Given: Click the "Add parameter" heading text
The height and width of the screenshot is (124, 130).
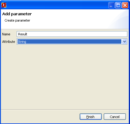Looking at the screenshot, I should click(17, 14).
